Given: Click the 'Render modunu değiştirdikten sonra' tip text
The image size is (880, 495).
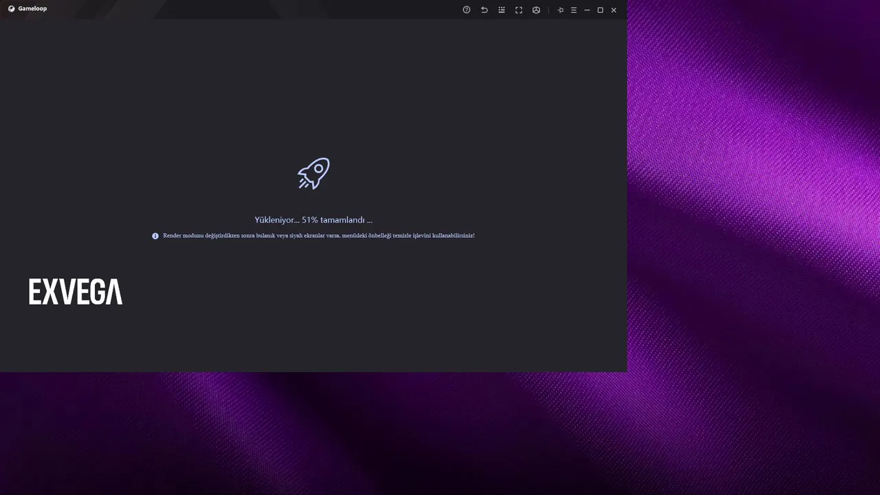Looking at the screenshot, I should tap(318, 236).
